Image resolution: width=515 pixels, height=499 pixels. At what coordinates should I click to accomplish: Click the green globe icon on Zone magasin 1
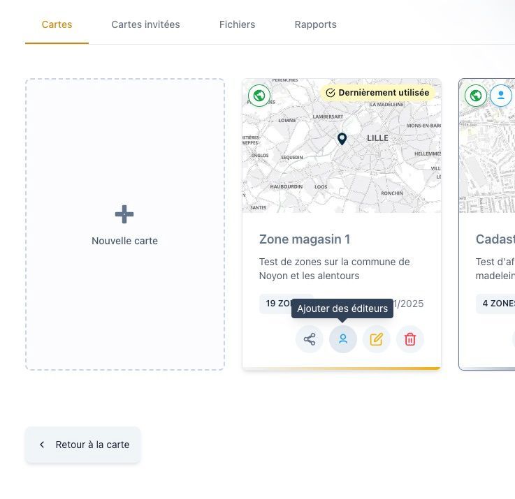tap(259, 96)
